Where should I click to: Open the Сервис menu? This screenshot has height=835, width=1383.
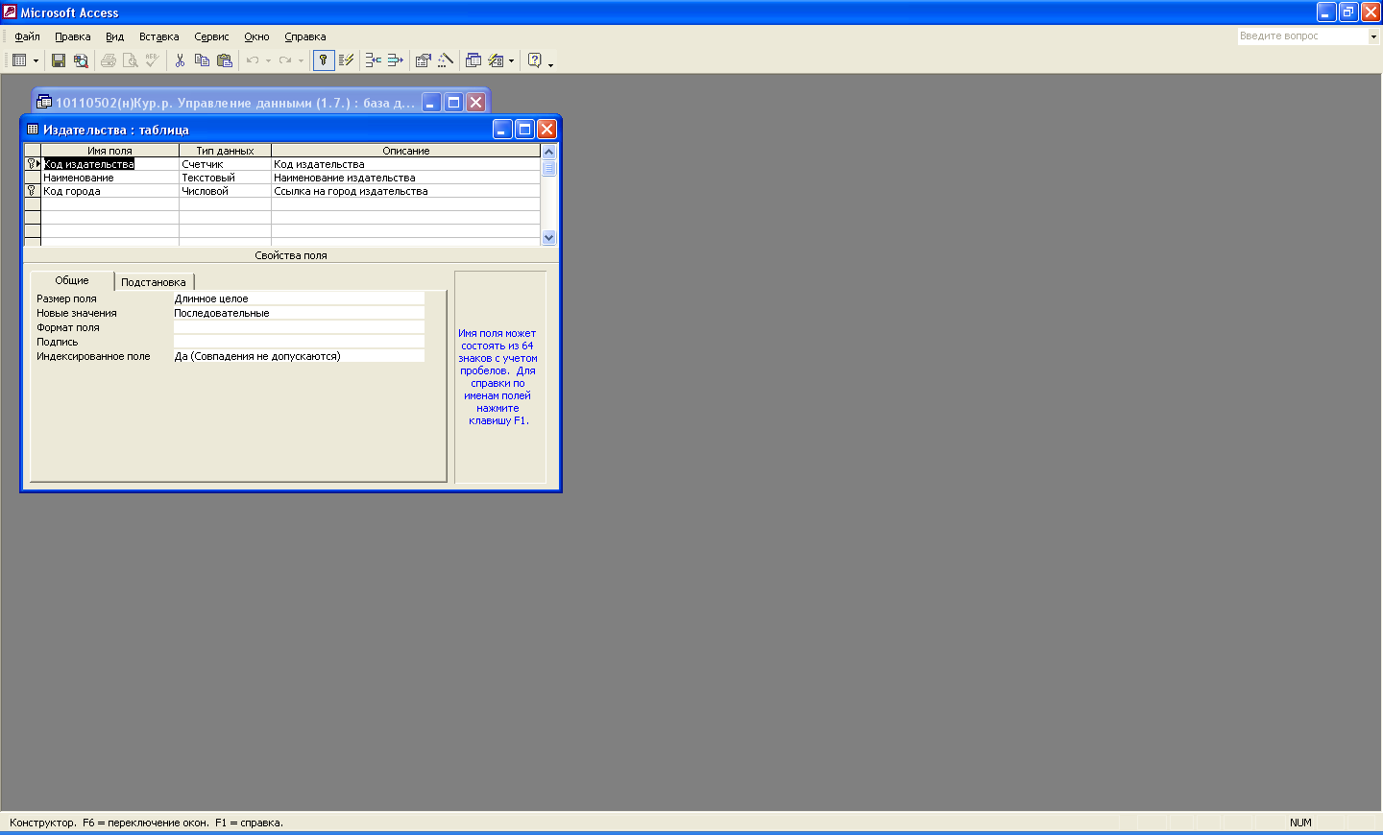[211, 36]
